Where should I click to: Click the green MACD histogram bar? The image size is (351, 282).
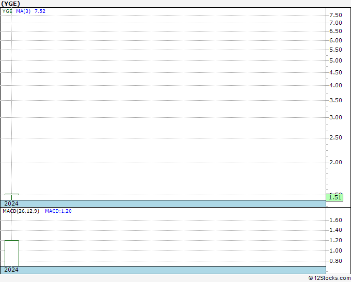tap(12, 253)
